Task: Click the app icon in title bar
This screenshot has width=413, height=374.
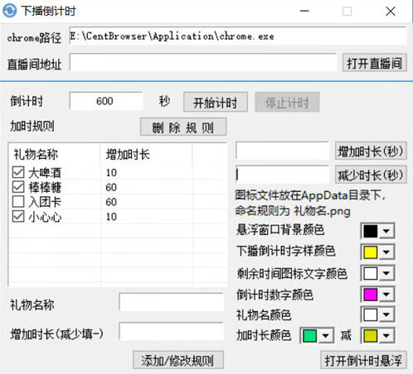Action: [10, 11]
